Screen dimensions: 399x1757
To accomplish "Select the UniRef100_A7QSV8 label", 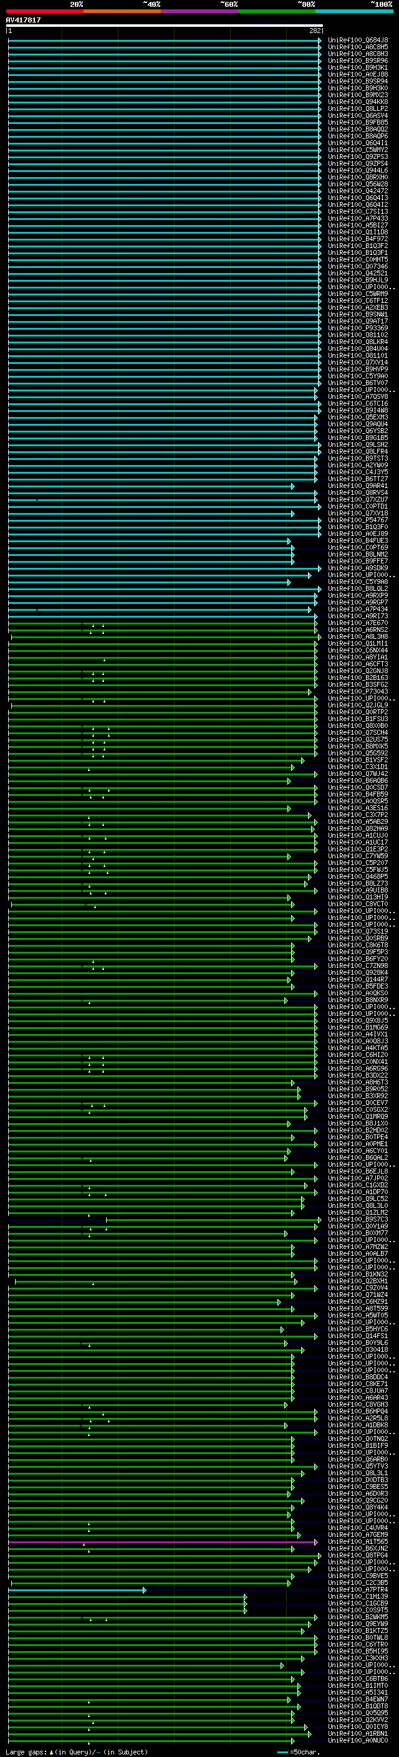I will pos(358,396).
